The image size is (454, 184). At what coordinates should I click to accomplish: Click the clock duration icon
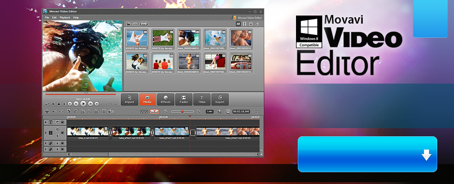pos(228,111)
